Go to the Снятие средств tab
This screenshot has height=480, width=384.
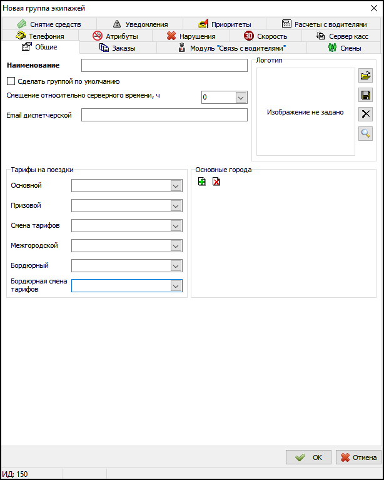49,24
